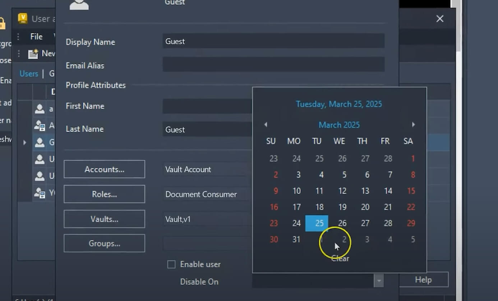Viewport: 498px width, 301px height.
Task: Open the File menu
Action: [x=36, y=36]
